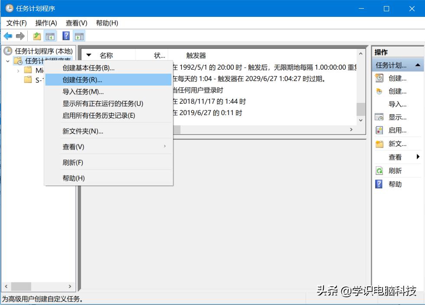
Task: Click the 显示 icon in the 操作 pane
Action: pyautogui.click(x=380, y=117)
